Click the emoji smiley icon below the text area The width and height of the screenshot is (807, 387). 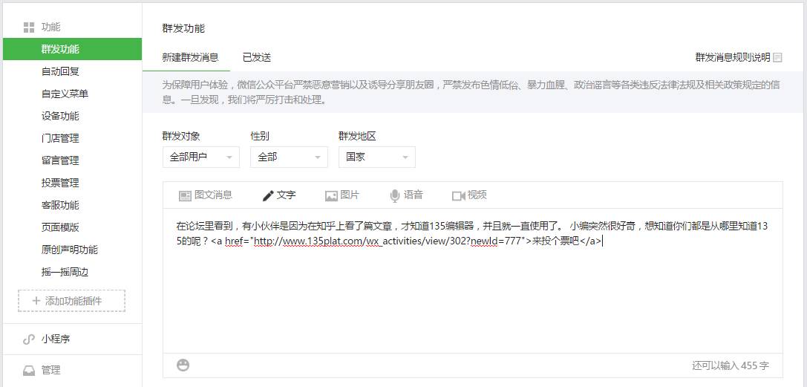tap(183, 365)
